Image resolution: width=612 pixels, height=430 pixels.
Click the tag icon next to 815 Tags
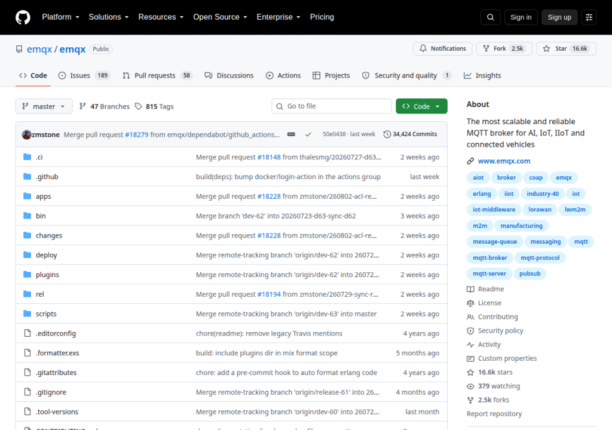coord(138,106)
